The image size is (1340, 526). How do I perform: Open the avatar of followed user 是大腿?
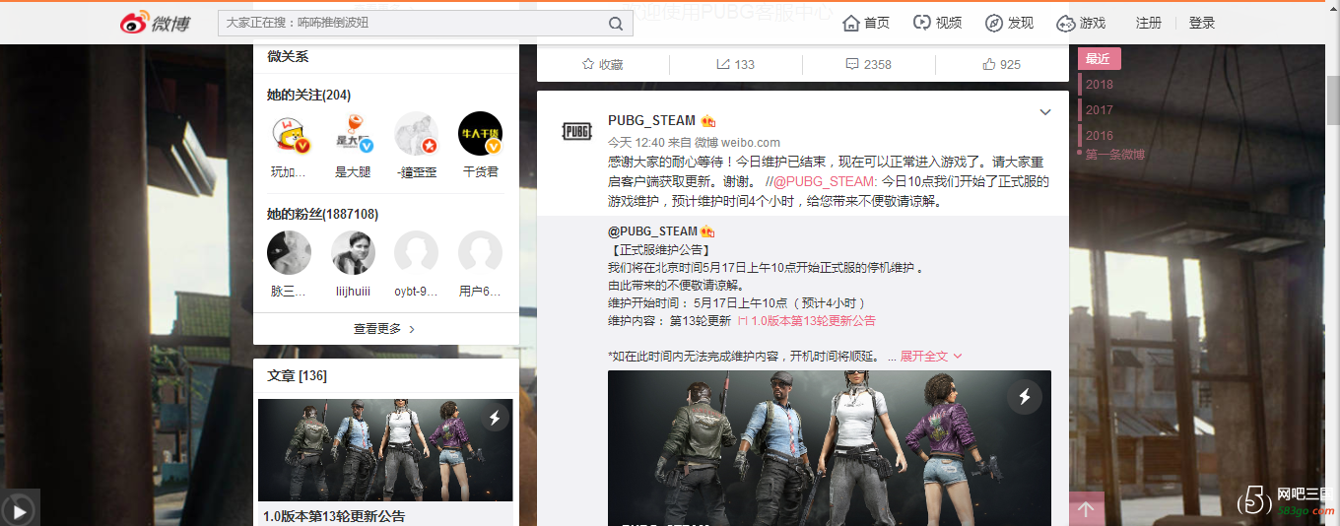(x=353, y=134)
